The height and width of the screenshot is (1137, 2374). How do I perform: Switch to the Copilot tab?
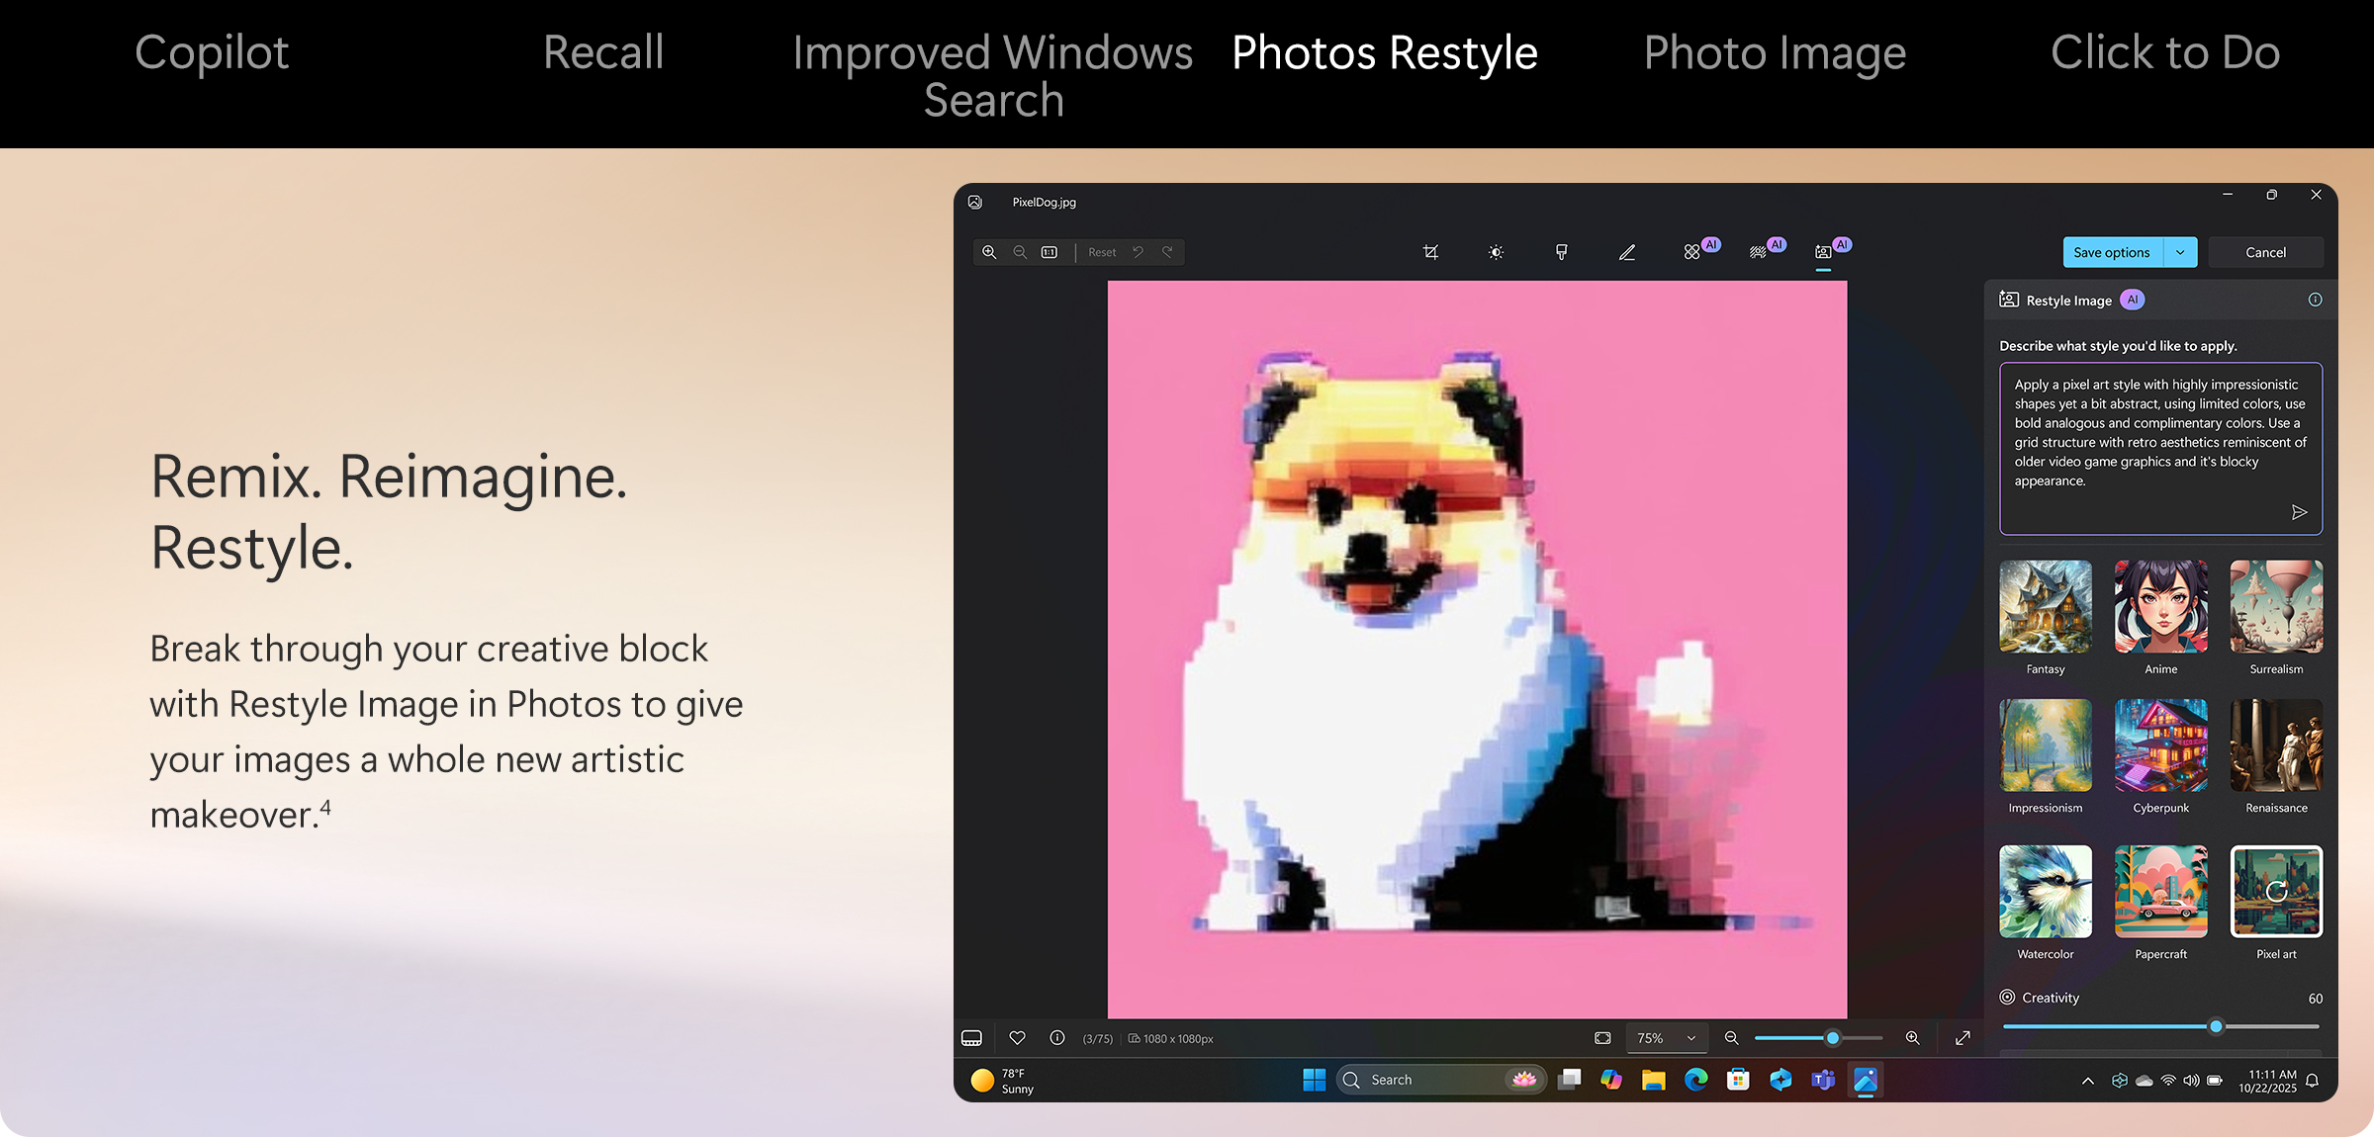[x=212, y=52]
